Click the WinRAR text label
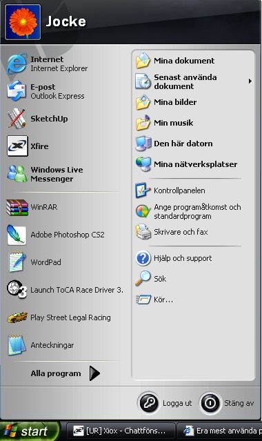Screen dimensions: 262x441 tap(44, 207)
